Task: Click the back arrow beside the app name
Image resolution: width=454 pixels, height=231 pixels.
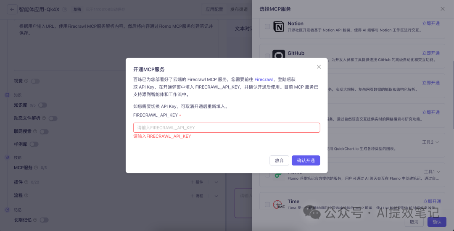Action: tap(12, 9)
